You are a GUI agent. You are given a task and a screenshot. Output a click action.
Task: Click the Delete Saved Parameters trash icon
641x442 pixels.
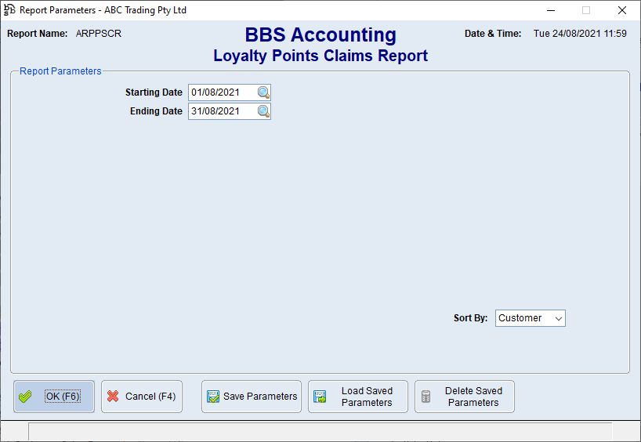(426, 397)
